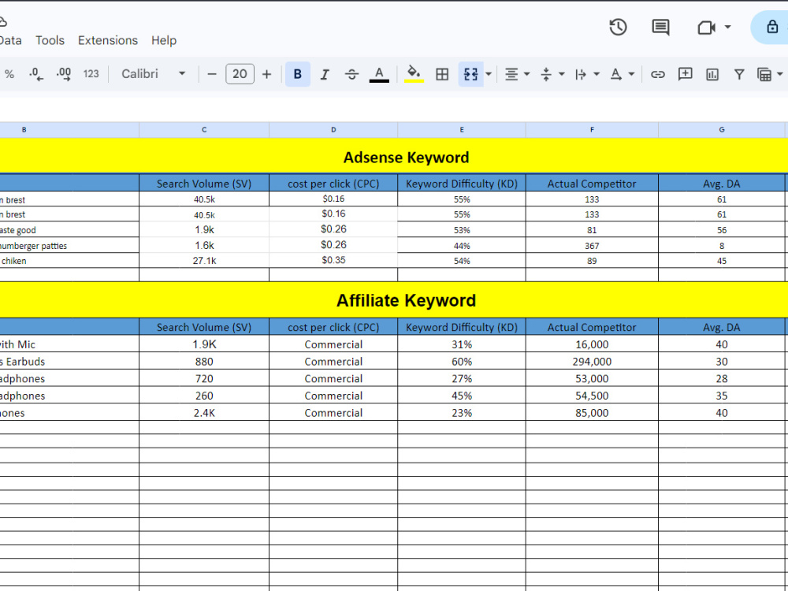The width and height of the screenshot is (788, 591).
Task: Insert link icon
Action: click(657, 74)
